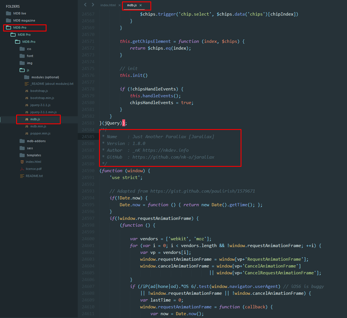Click the folder icon of templates
Viewport: 347px width, 318px height.
coord(22,155)
